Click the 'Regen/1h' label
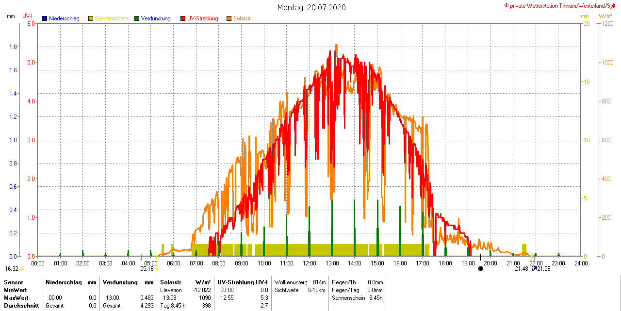Image resolution: width=621 pixels, height=311 pixels. tap(343, 282)
